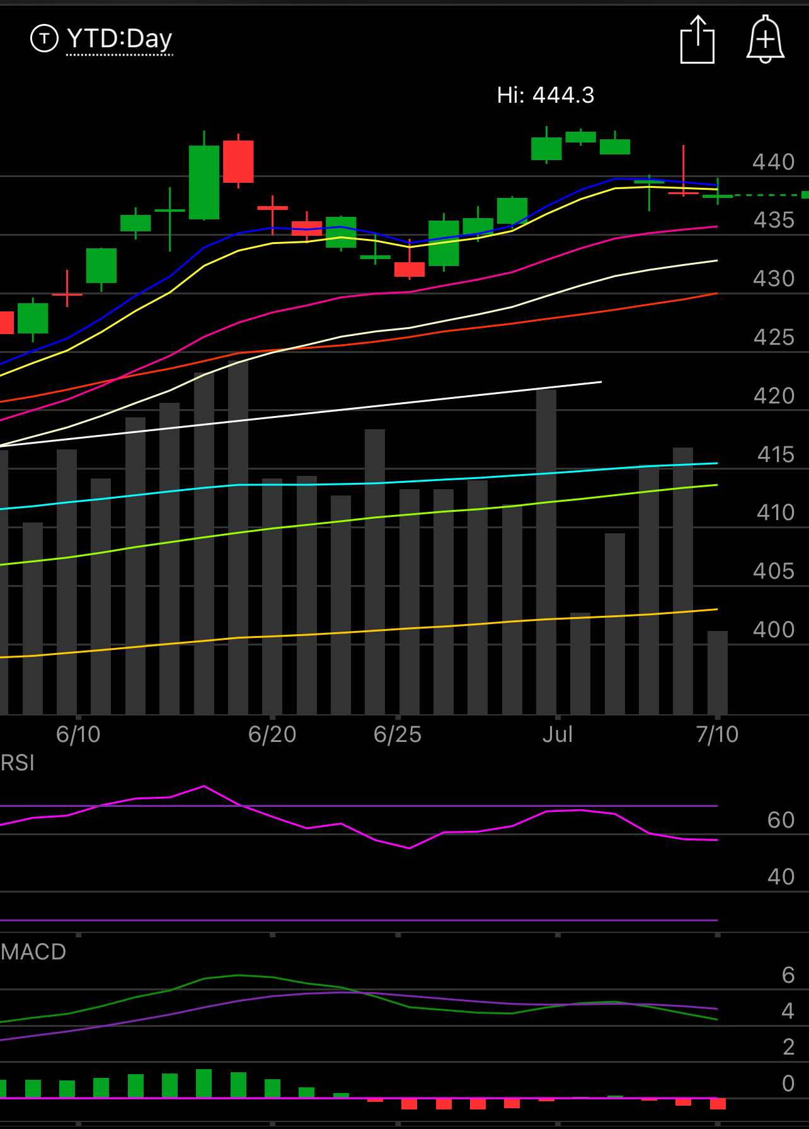Tap the 6/10 date axis label

click(x=78, y=734)
